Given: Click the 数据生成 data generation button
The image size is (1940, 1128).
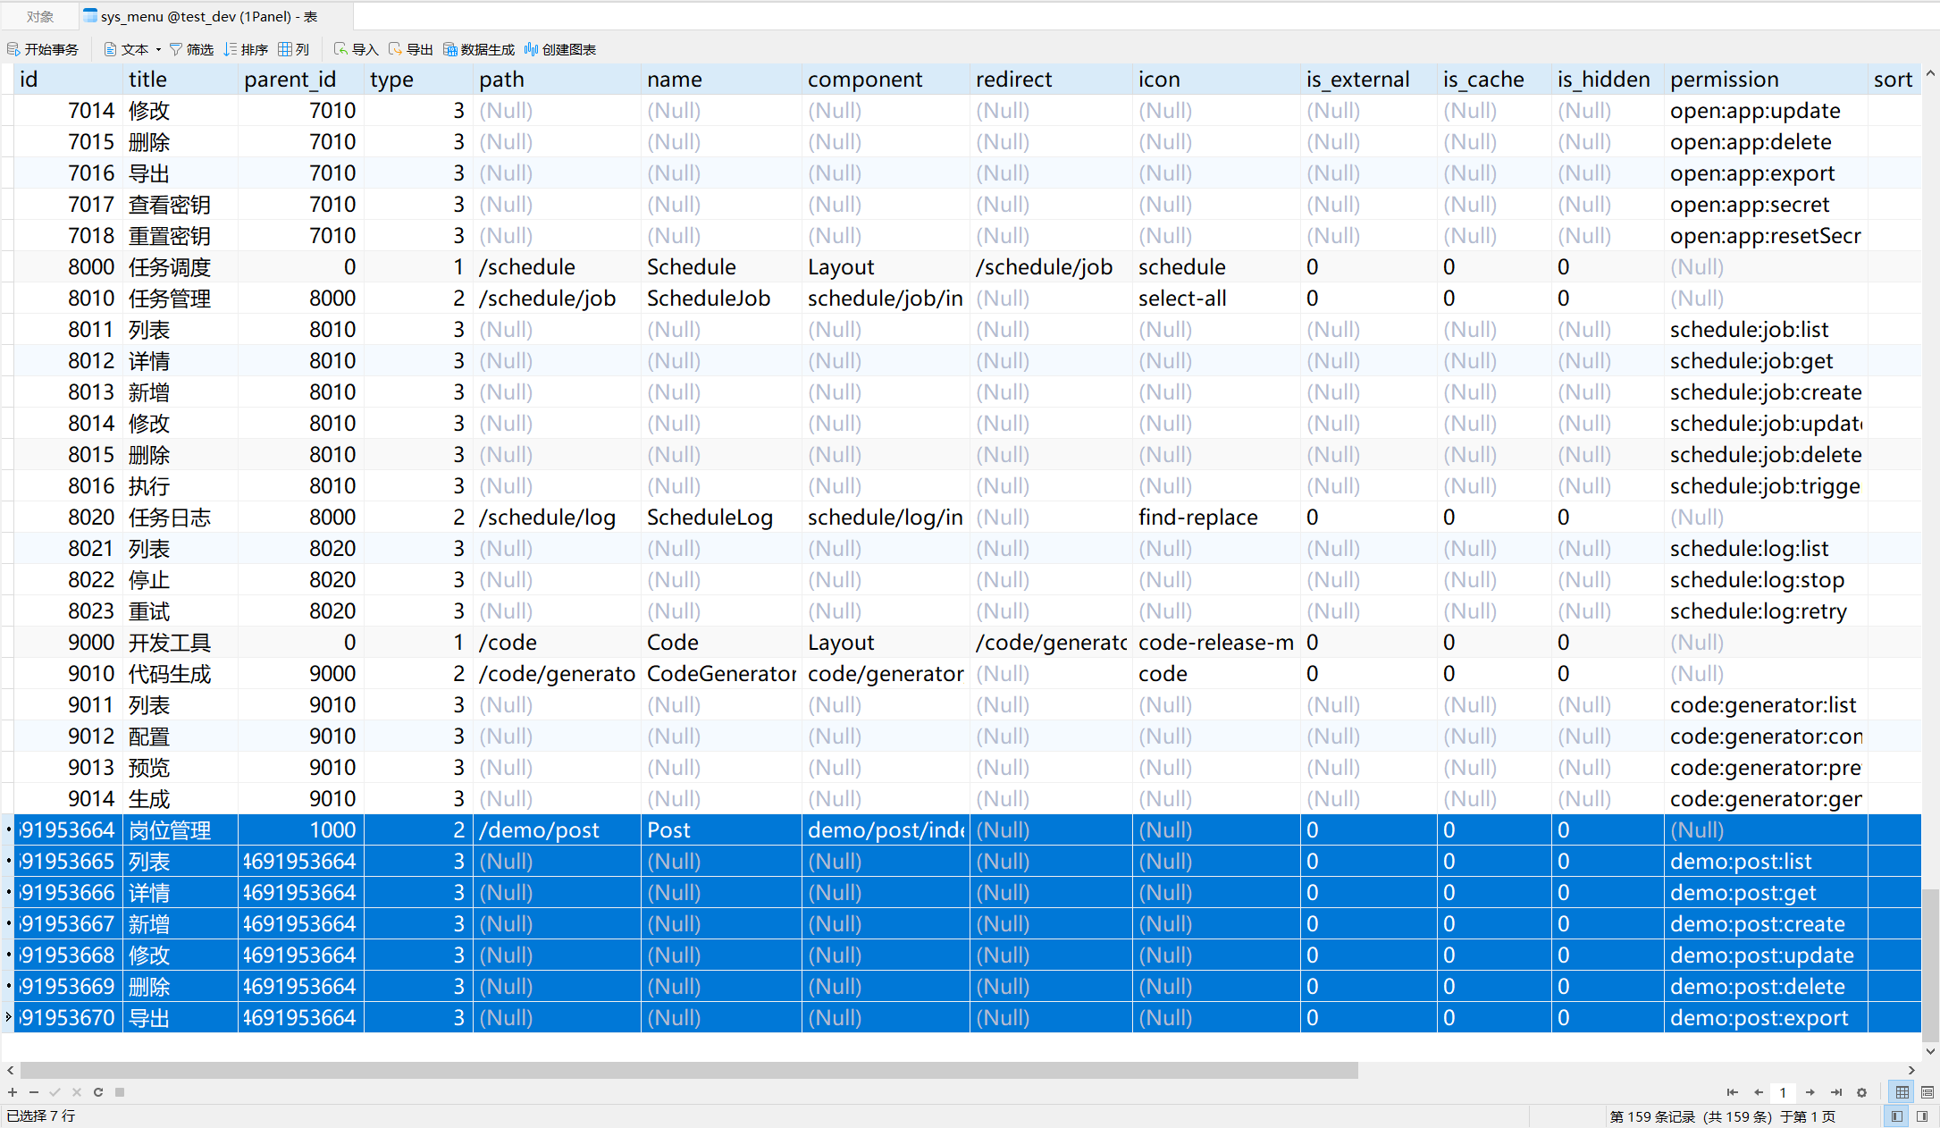Looking at the screenshot, I should [479, 49].
